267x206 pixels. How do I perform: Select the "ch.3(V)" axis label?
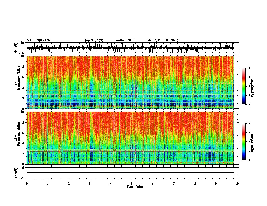(16, 173)
